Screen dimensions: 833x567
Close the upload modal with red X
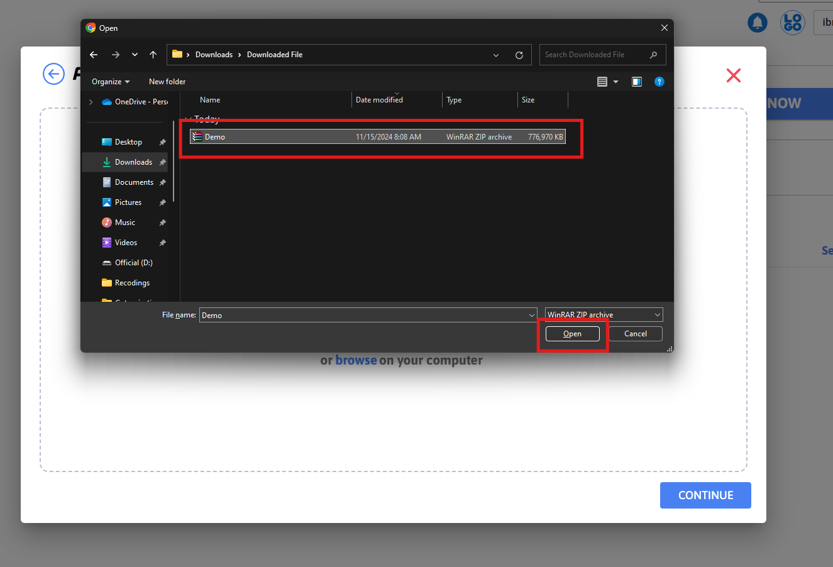point(733,75)
